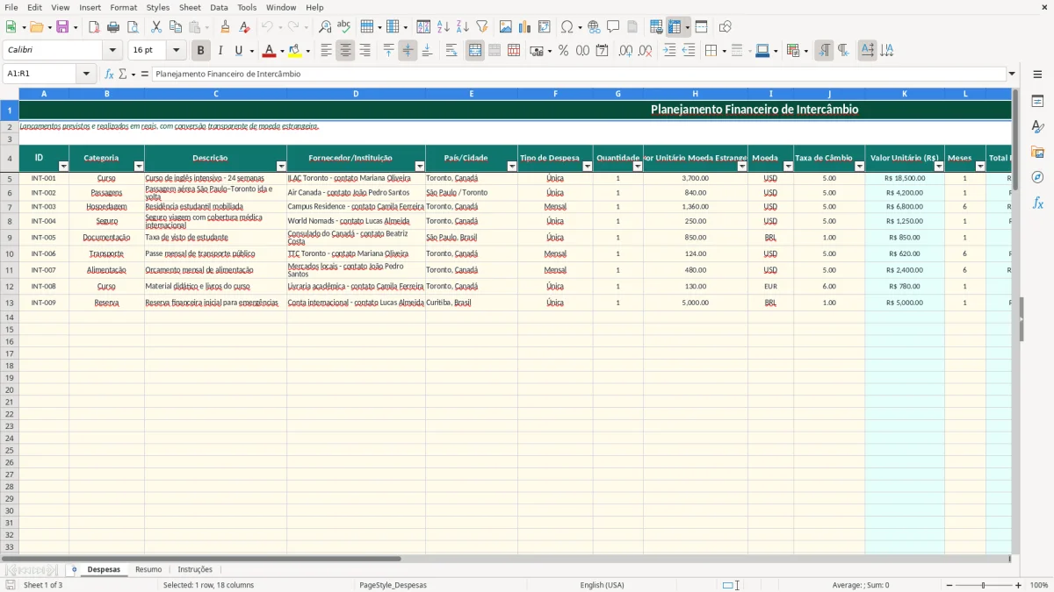The width and height of the screenshot is (1054, 592).
Task: Switch to the Resumo sheet tab
Action: click(148, 569)
